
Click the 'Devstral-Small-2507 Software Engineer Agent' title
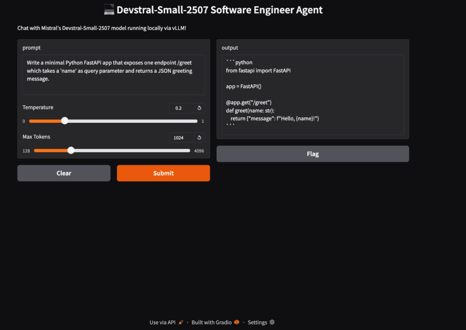[x=219, y=10]
